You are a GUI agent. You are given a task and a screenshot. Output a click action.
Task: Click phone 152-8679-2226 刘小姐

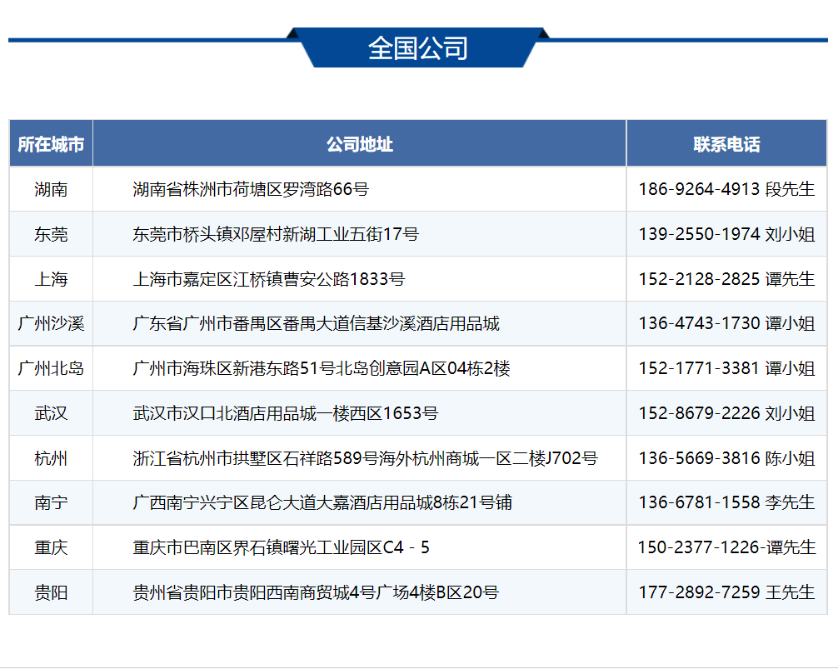tap(726, 413)
